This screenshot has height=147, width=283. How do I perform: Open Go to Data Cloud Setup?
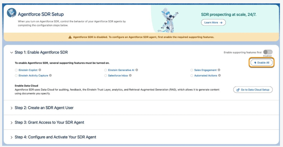click(x=253, y=90)
